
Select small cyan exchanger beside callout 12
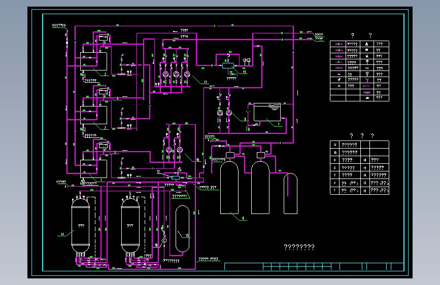tap(176, 177)
